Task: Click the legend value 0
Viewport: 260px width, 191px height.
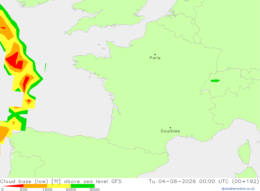Action: (x=2, y=190)
